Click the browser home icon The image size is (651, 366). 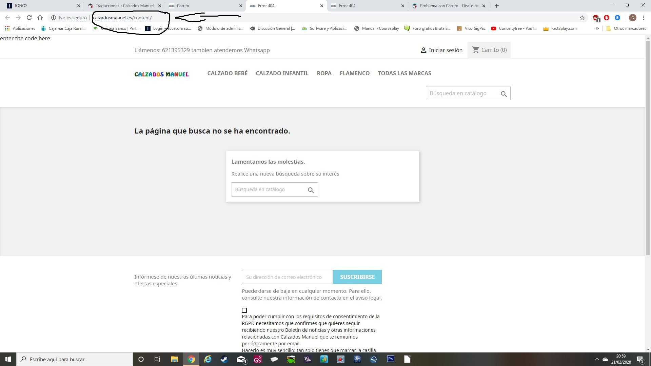[x=40, y=18]
